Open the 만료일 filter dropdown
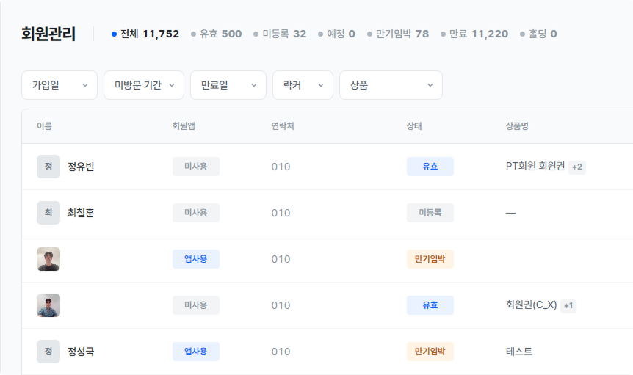 [228, 85]
